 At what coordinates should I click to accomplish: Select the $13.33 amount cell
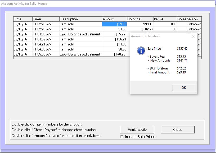click(x=114, y=44)
